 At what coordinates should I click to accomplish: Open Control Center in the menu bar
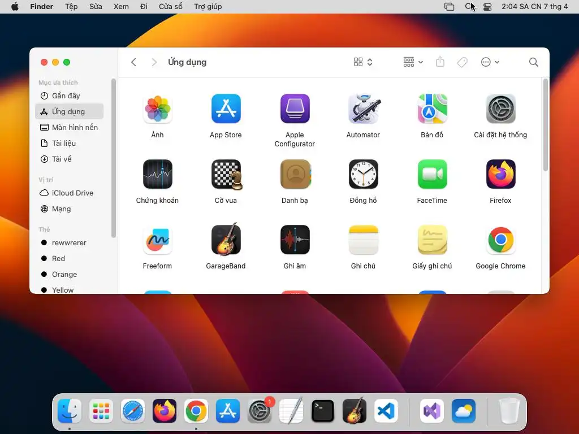[487, 7]
